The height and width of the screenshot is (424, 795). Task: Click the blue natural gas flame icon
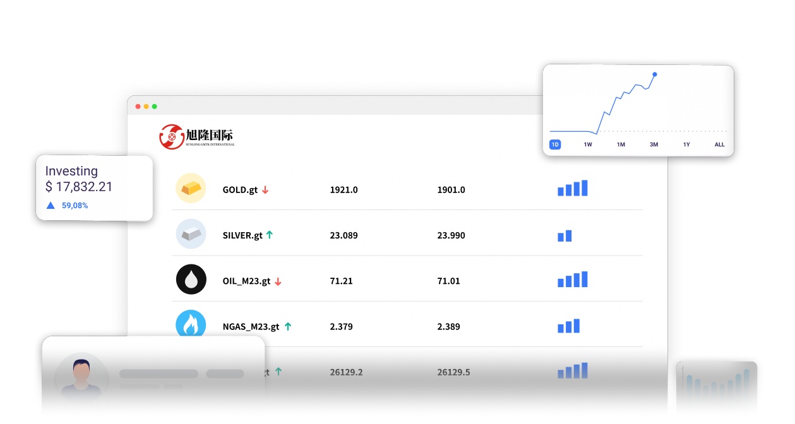click(x=191, y=325)
